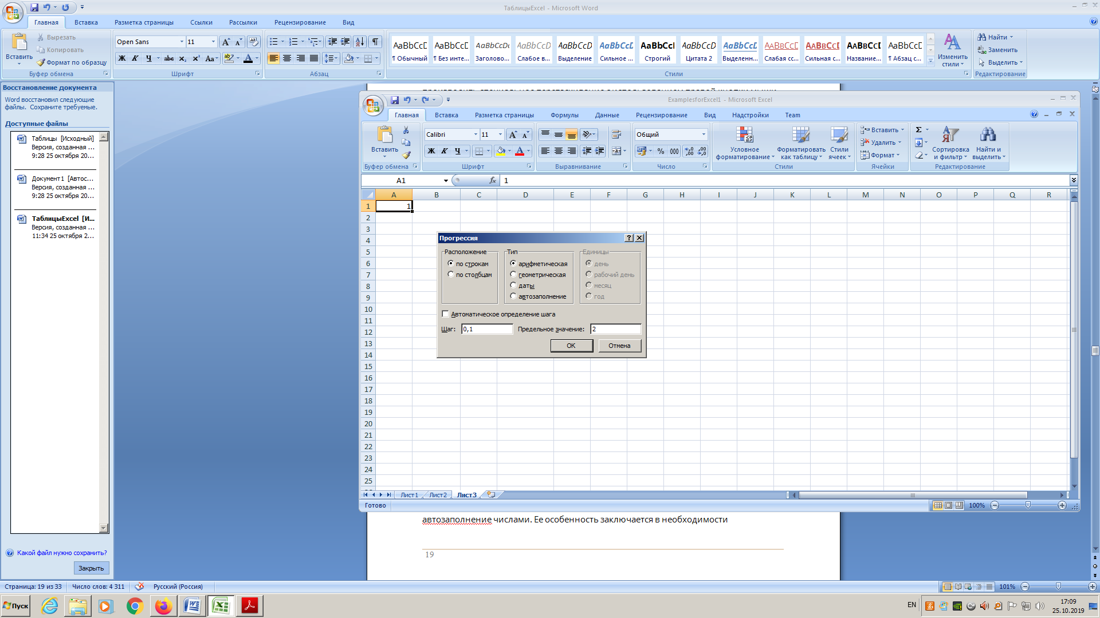Open Excel number format 'Общий' dropdown
The width and height of the screenshot is (1100, 618).
pos(704,134)
